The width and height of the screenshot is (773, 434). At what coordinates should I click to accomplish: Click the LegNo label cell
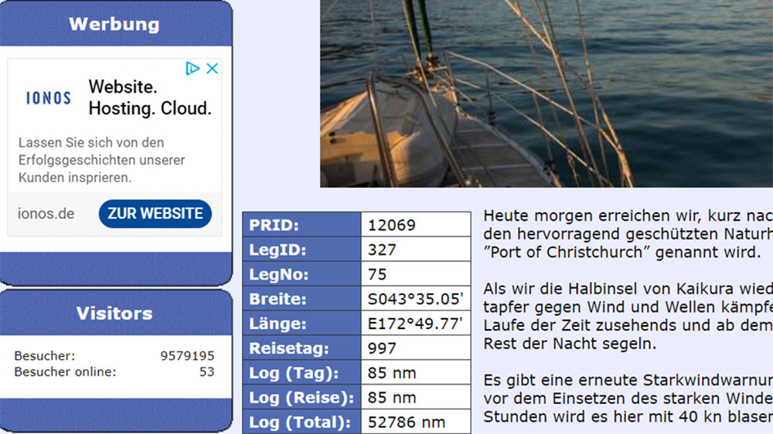[x=301, y=274]
